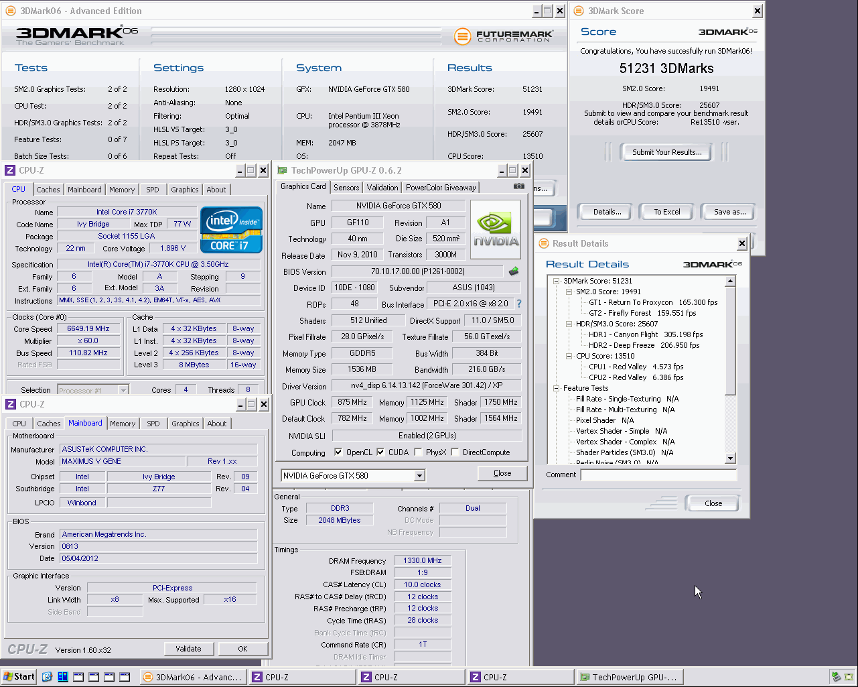Click the Close button in GPU-Z
858x687 pixels.
click(502, 473)
